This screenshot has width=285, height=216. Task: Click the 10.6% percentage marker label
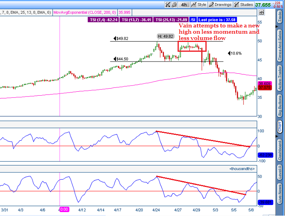click(x=235, y=53)
